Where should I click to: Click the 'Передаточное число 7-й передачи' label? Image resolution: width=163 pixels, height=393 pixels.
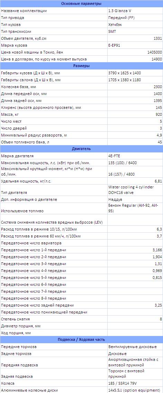tap(34, 291)
